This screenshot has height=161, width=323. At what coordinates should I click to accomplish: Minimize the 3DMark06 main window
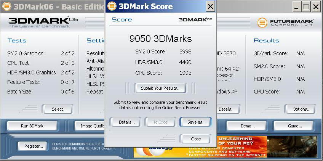(x=297, y=7)
